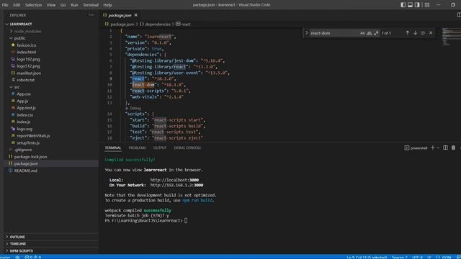The height and width of the screenshot is (259, 461).
Task: Open http://localhost:3000 link in terminal
Action: 174,180
